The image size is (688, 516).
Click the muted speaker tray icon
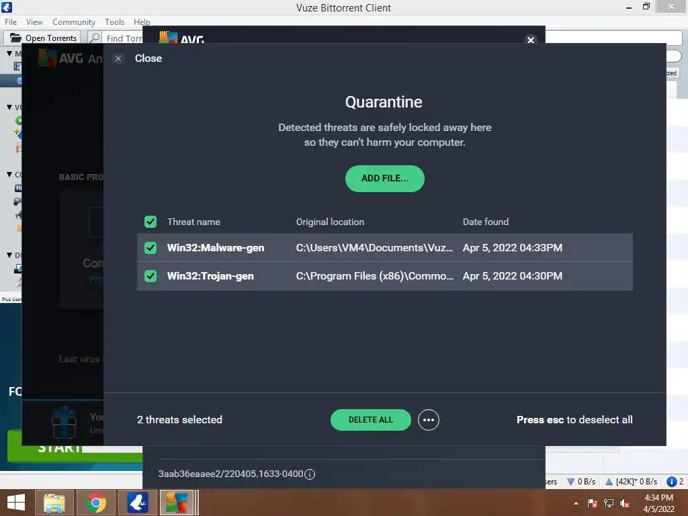(x=625, y=503)
